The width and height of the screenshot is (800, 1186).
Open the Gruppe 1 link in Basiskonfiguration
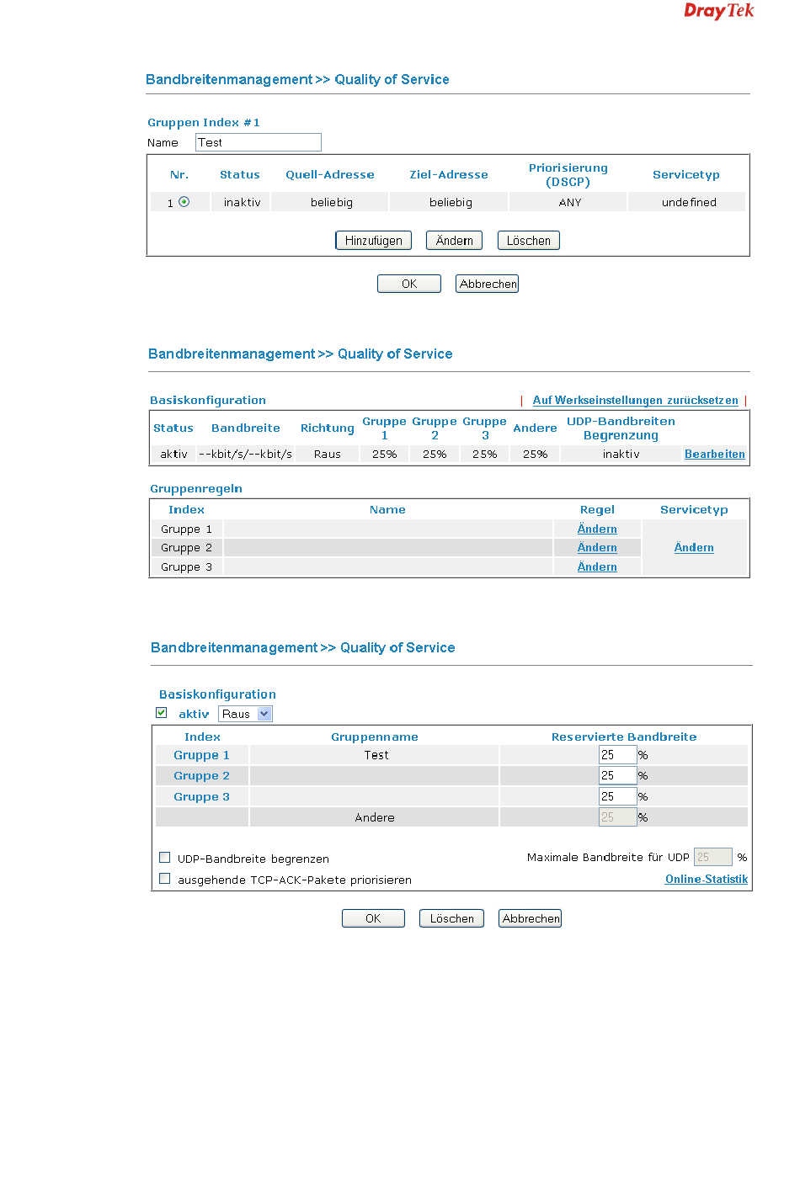(x=201, y=755)
